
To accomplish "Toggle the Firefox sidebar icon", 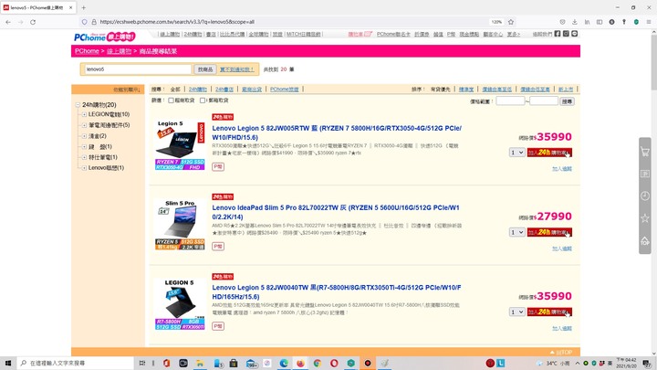I will coord(600,22).
